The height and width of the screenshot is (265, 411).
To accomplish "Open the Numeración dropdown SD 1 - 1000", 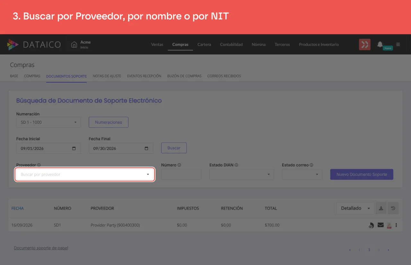I will click(48, 122).
